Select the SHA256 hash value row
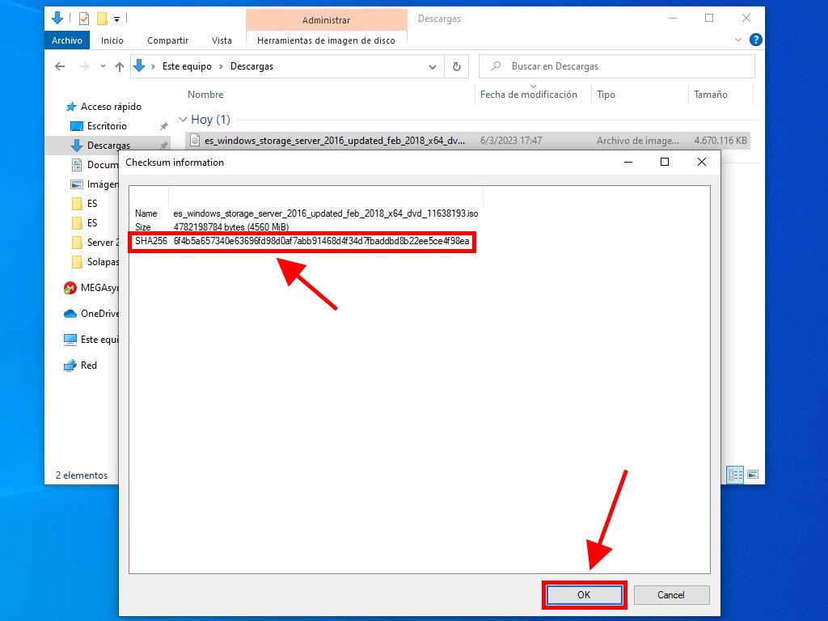Viewport: 828px width, 621px height. pyautogui.click(x=321, y=241)
